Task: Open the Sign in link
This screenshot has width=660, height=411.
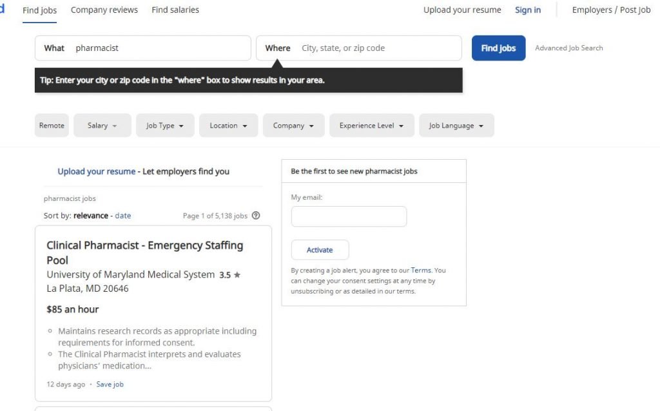Action: coord(528,10)
